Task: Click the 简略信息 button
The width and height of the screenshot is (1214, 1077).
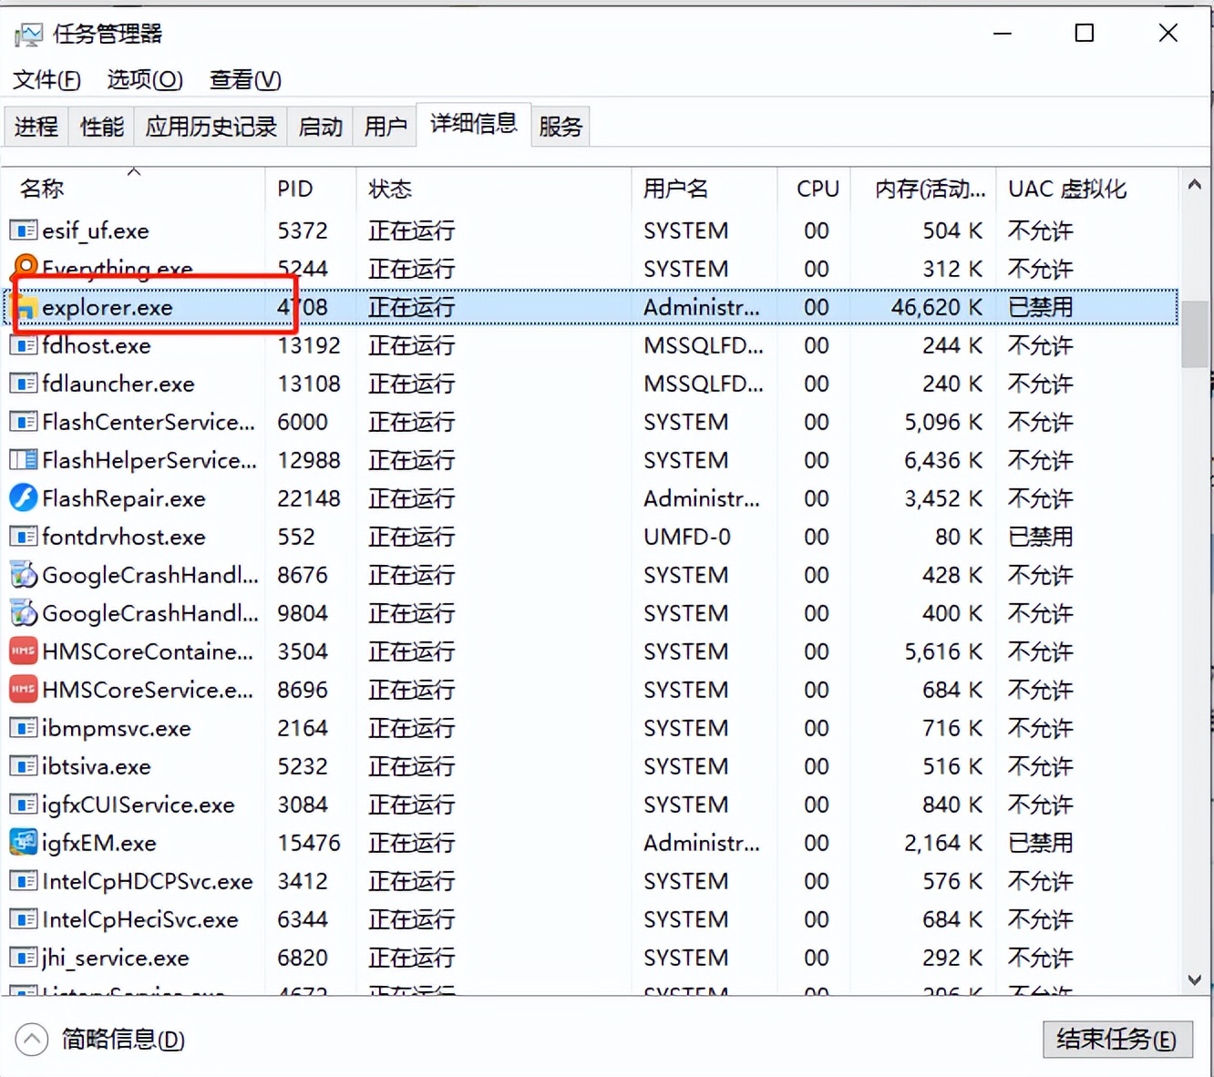Action: pos(120,1039)
